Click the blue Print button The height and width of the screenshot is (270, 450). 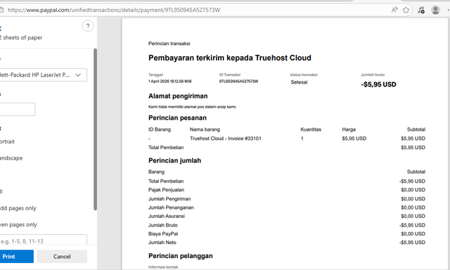coord(16,257)
